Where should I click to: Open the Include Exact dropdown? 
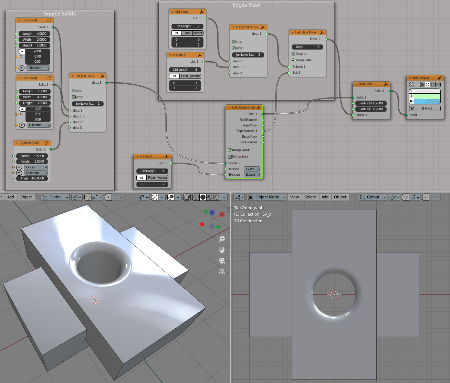pyautogui.click(x=252, y=169)
